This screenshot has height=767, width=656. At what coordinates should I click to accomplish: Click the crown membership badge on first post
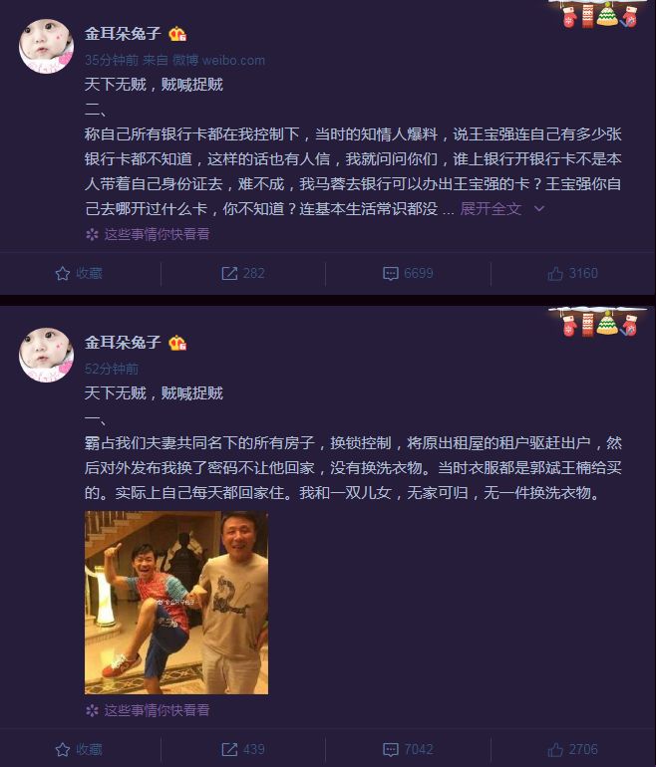click(177, 34)
